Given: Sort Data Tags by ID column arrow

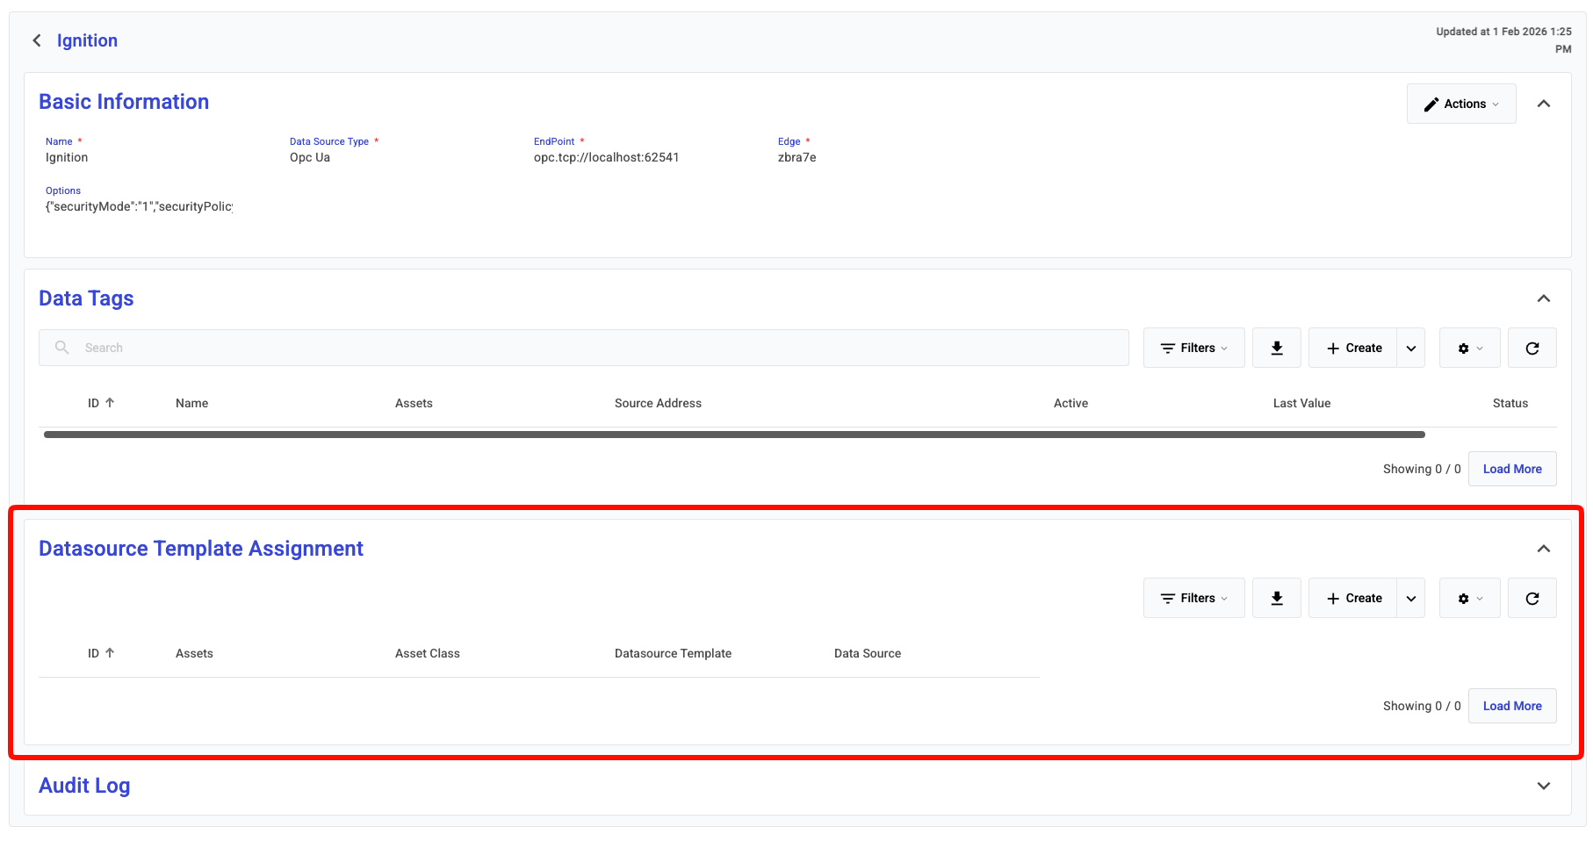Looking at the screenshot, I should pos(110,403).
